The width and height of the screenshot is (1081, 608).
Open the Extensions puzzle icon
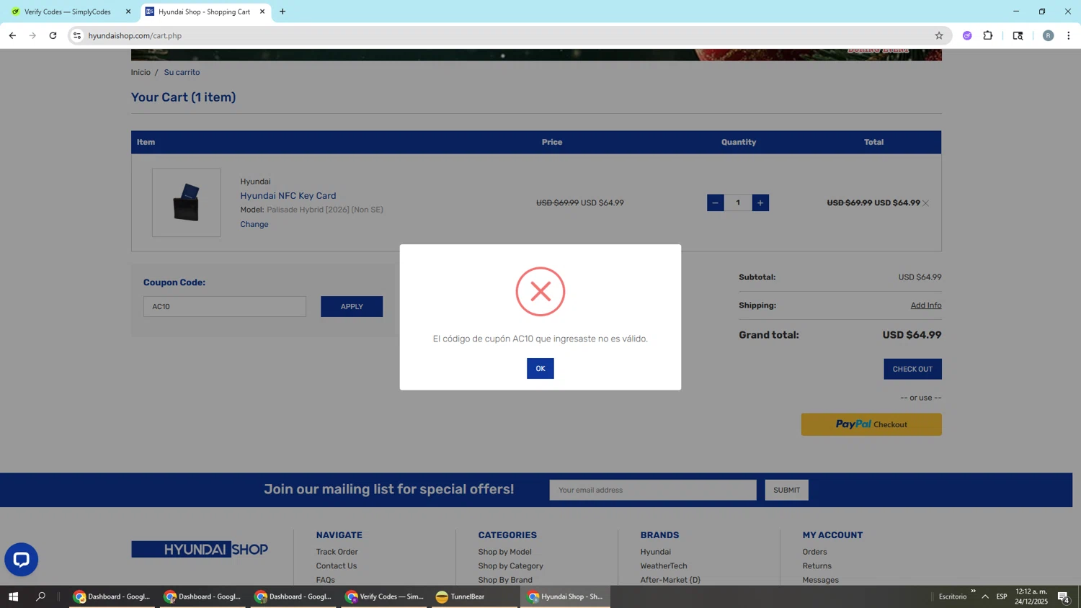tap(988, 35)
